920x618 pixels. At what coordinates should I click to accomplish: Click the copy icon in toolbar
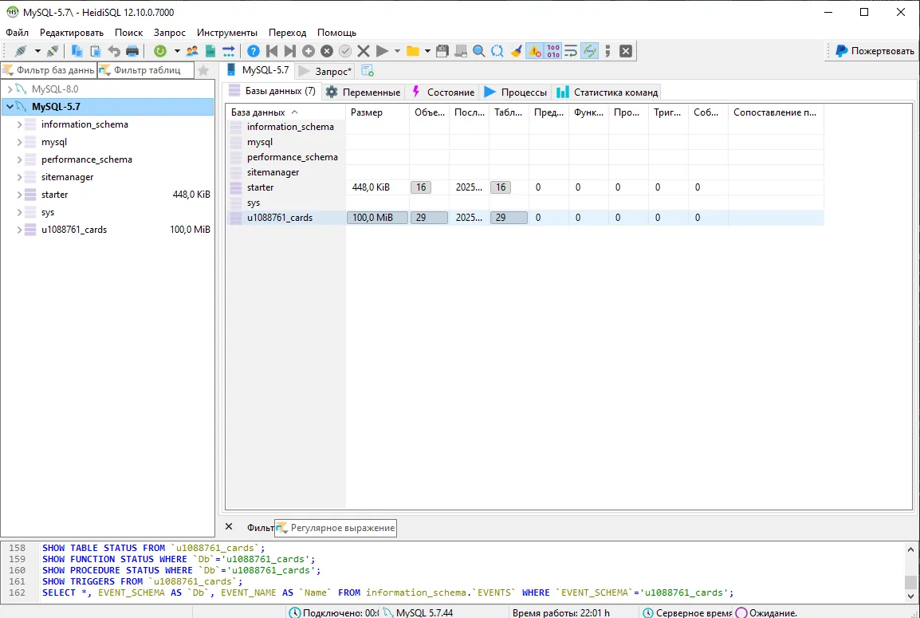click(x=77, y=51)
